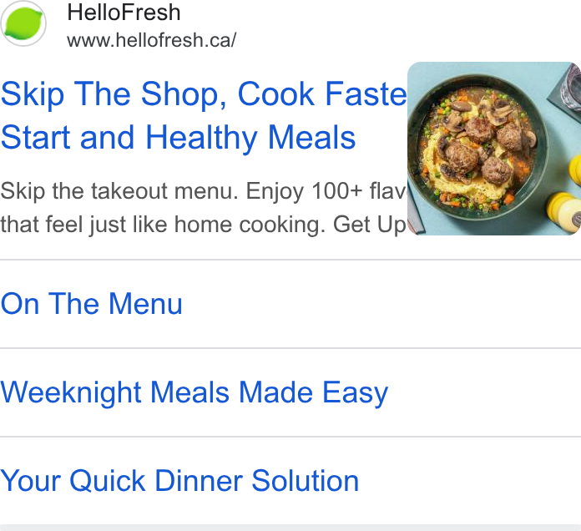Click the drinking glass in the ad photo

click(570, 86)
